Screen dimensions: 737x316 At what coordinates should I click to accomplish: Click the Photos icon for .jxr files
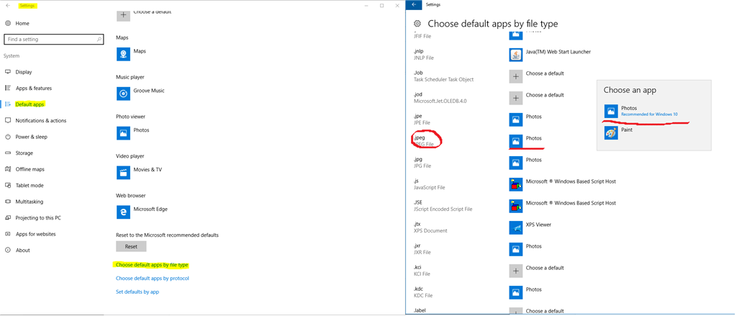516,249
